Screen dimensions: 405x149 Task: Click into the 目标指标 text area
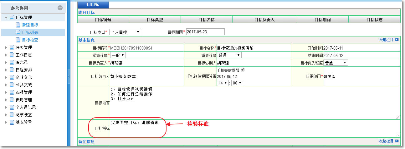click(x=254, y=128)
